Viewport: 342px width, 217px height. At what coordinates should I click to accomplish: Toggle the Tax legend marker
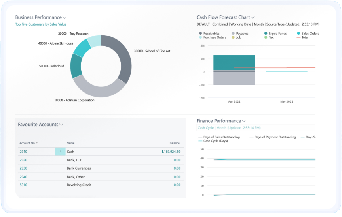[266, 37]
